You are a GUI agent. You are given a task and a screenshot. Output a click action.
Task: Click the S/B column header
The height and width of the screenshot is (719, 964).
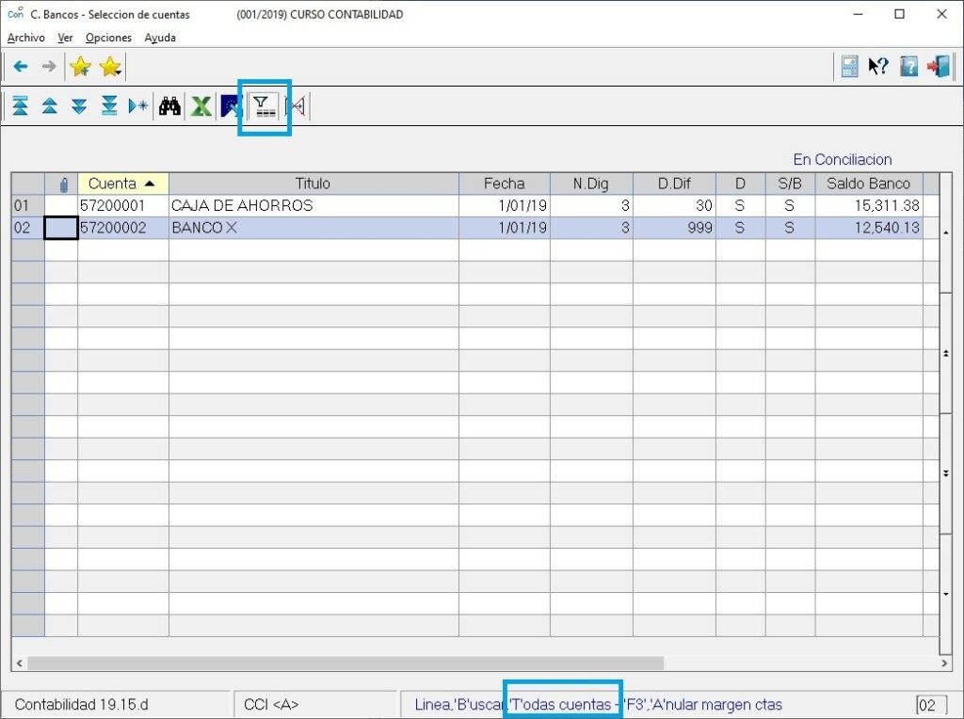(x=790, y=184)
